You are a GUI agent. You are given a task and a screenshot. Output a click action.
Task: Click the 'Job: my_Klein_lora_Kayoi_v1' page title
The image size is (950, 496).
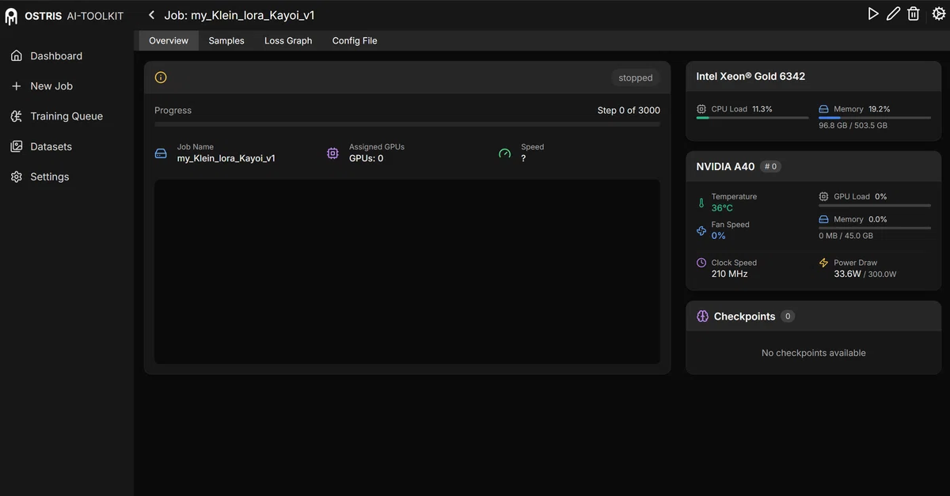(x=239, y=15)
